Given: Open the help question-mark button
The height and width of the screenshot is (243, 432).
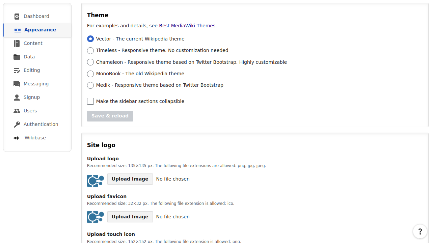Looking at the screenshot, I should coord(420,232).
